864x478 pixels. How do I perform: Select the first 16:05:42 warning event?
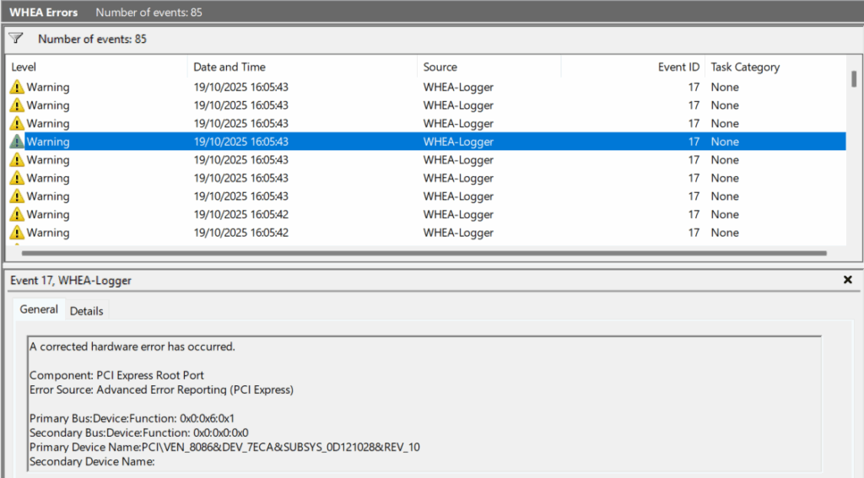[x=240, y=214]
